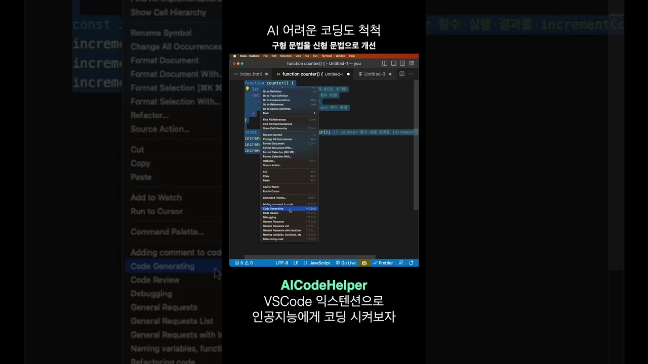The height and width of the screenshot is (364, 648).
Task: Select the highlighted Code Generating entry
Action: click(289, 209)
